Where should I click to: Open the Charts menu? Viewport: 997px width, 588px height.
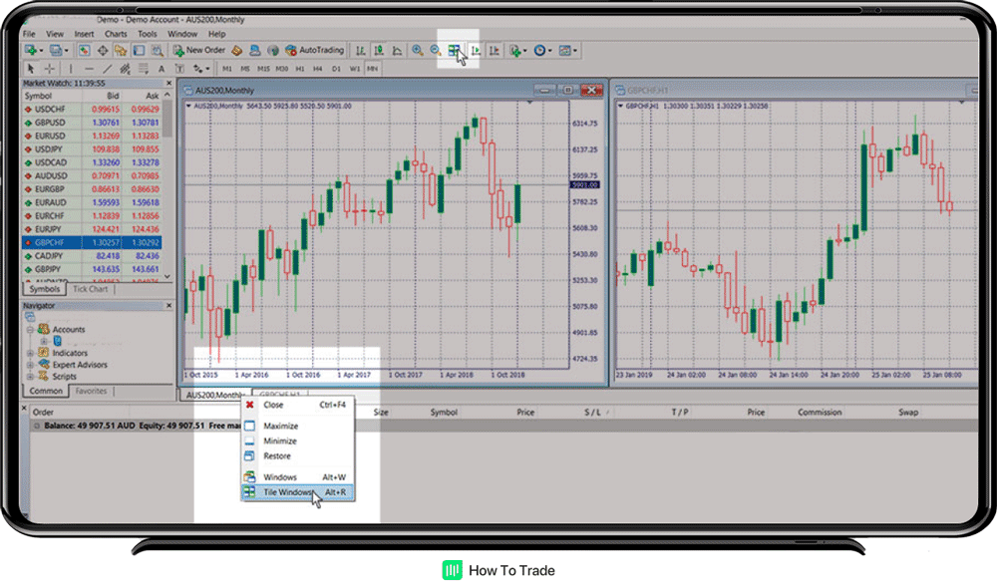[x=116, y=34]
